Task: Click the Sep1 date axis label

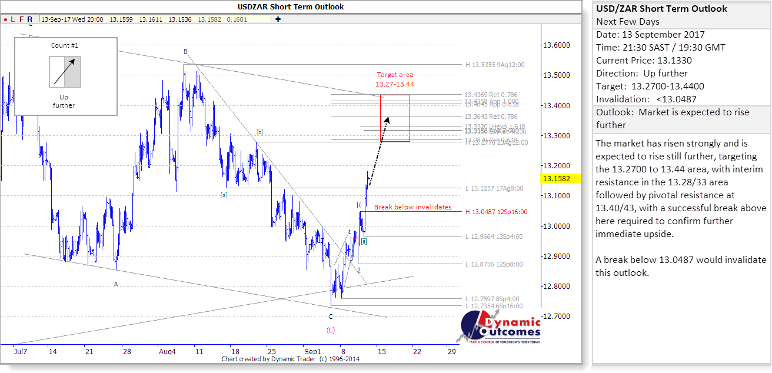Action: click(x=312, y=352)
